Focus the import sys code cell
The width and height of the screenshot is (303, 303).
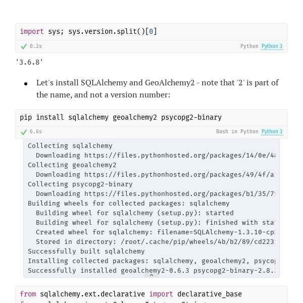[151, 32]
